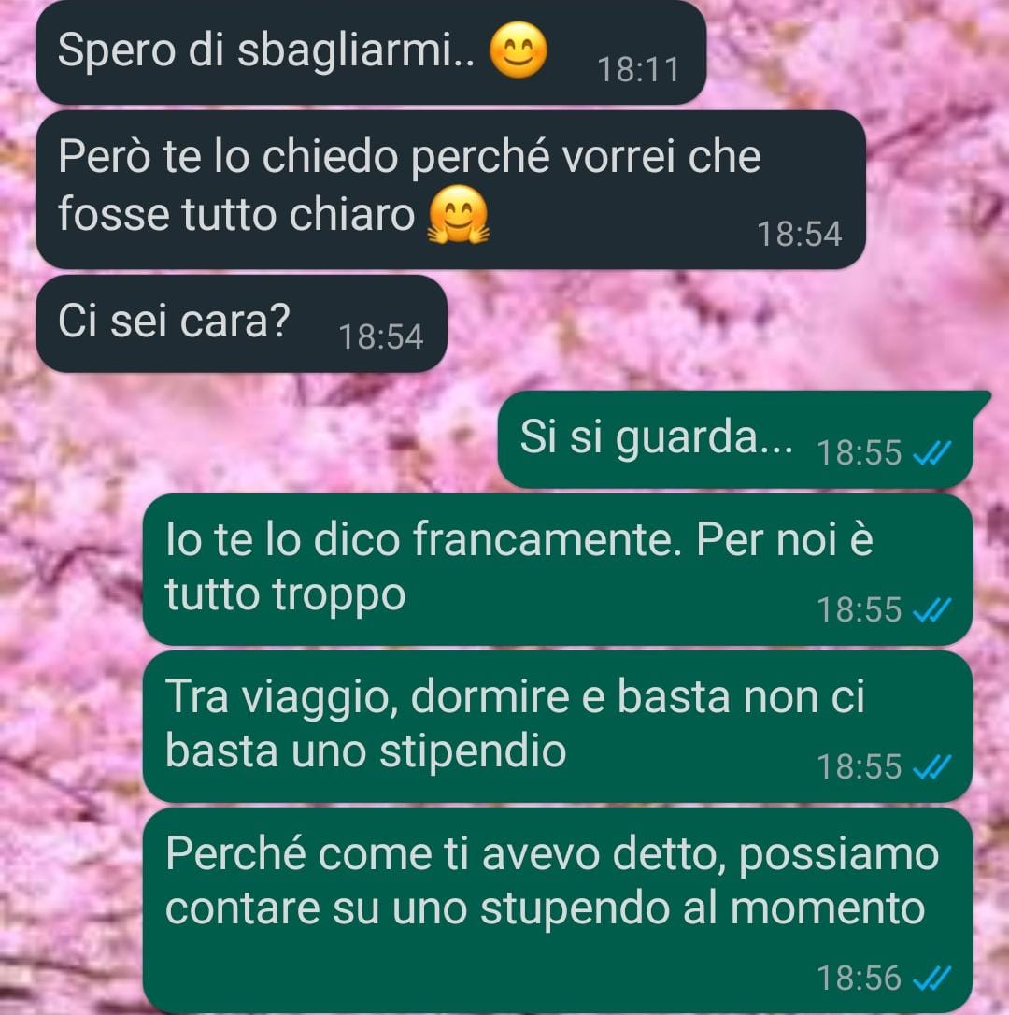Image resolution: width=1009 pixels, height=1015 pixels.
Task: Tap read ticks on 'Per noi è tutto troppo' message
Action: 932,609
